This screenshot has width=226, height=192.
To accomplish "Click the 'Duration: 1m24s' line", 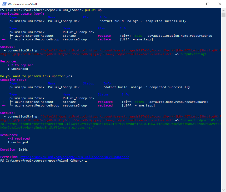I will click(x=14, y=150).
